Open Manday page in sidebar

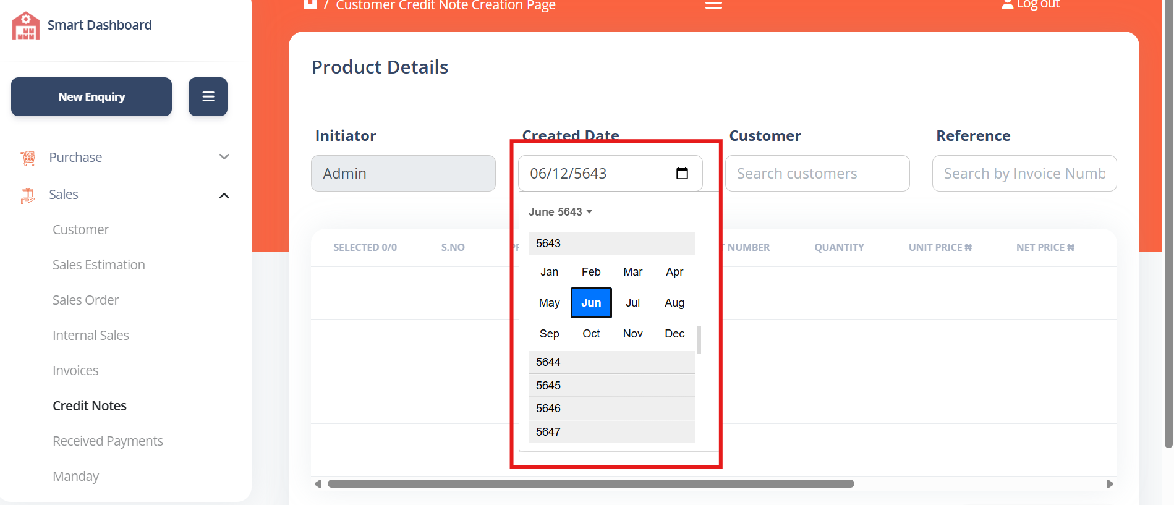click(x=76, y=477)
